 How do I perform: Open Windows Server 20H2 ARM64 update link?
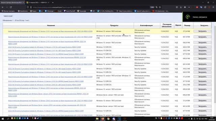click(48, 95)
